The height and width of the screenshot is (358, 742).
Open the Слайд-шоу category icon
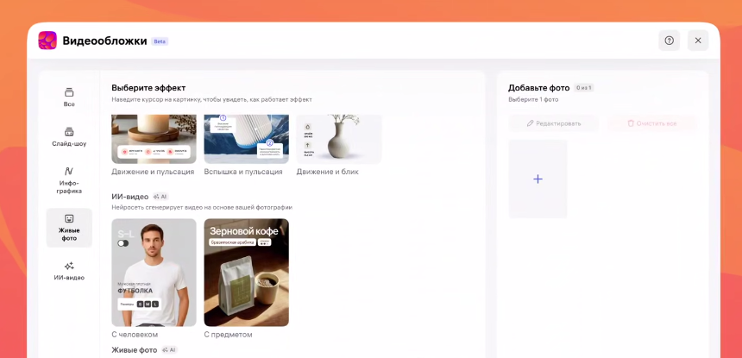pyautogui.click(x=69, y=132)
